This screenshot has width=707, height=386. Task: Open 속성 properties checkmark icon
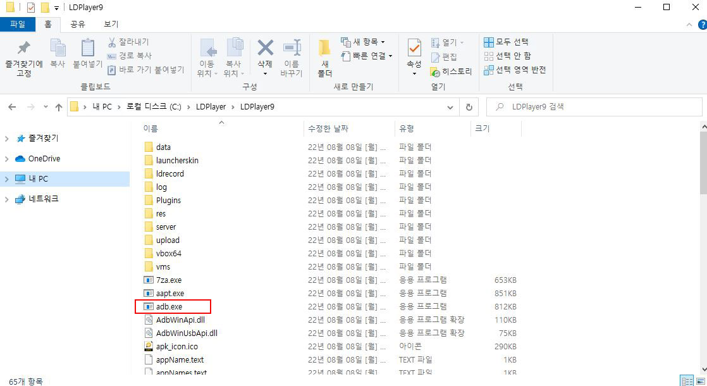coord(414,48)
